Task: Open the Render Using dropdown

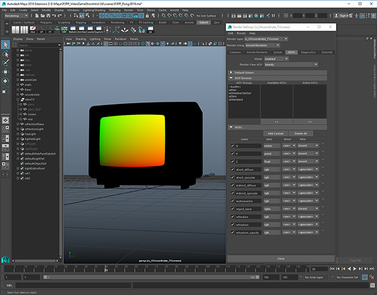Action: (x=263, y=44)
